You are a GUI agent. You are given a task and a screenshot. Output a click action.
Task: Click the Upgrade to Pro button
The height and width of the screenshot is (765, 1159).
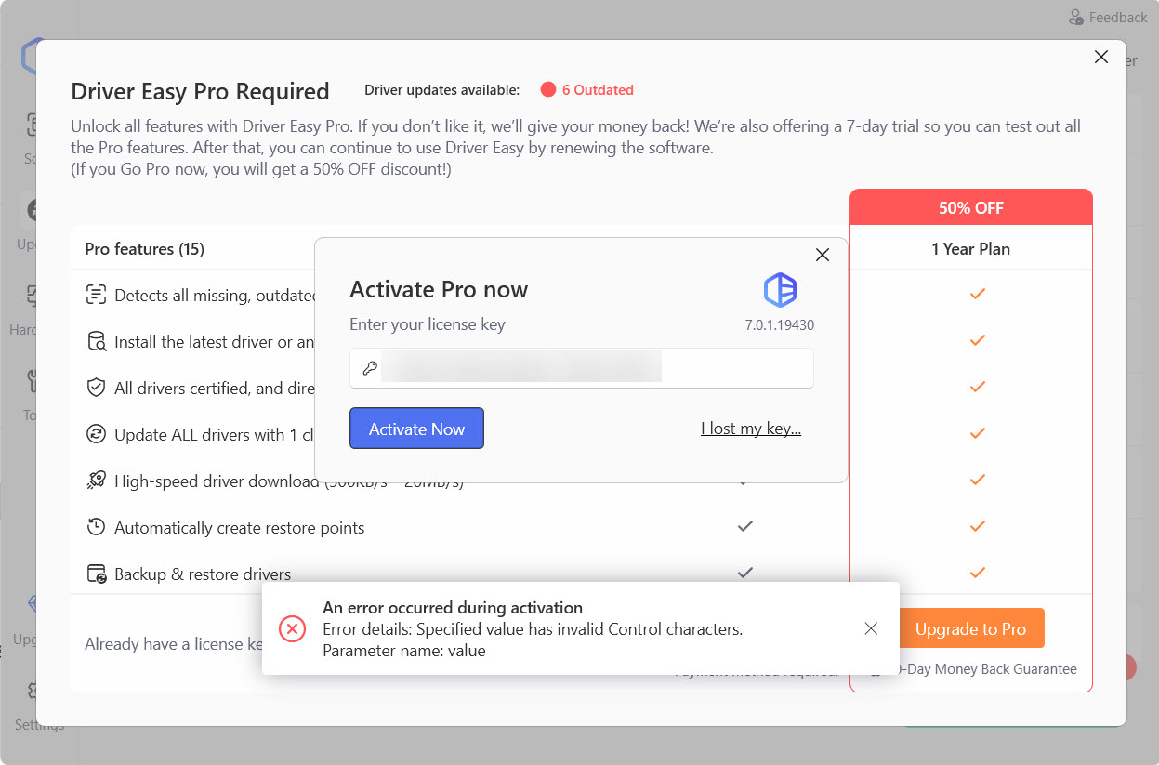(970, 628)
